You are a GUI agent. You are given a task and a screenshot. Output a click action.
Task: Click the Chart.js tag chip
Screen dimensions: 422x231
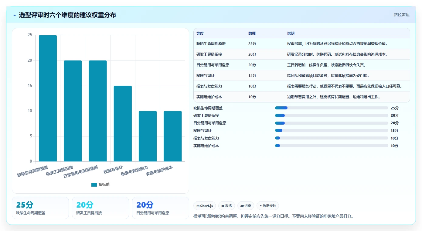pyautogui.click(x=205, y=206)
